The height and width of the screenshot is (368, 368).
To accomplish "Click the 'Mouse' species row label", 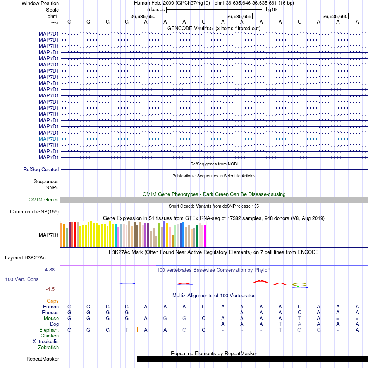I will 51,318.
